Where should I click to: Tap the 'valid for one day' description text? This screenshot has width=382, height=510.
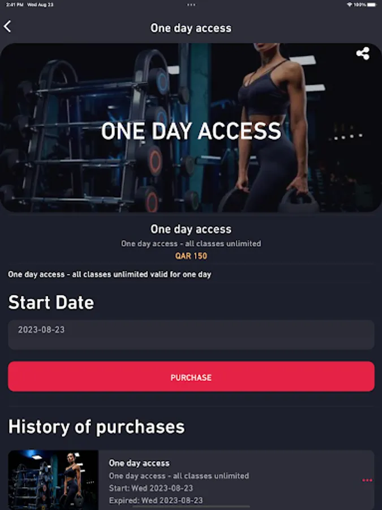tap(109, 274)
